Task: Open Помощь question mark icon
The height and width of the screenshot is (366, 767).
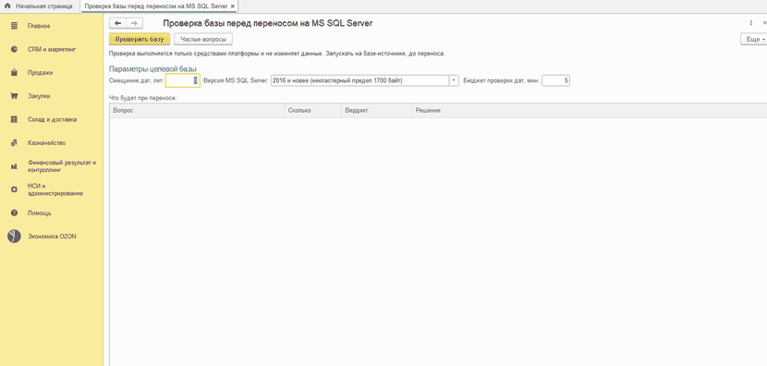Action: [x=14, y=213]
